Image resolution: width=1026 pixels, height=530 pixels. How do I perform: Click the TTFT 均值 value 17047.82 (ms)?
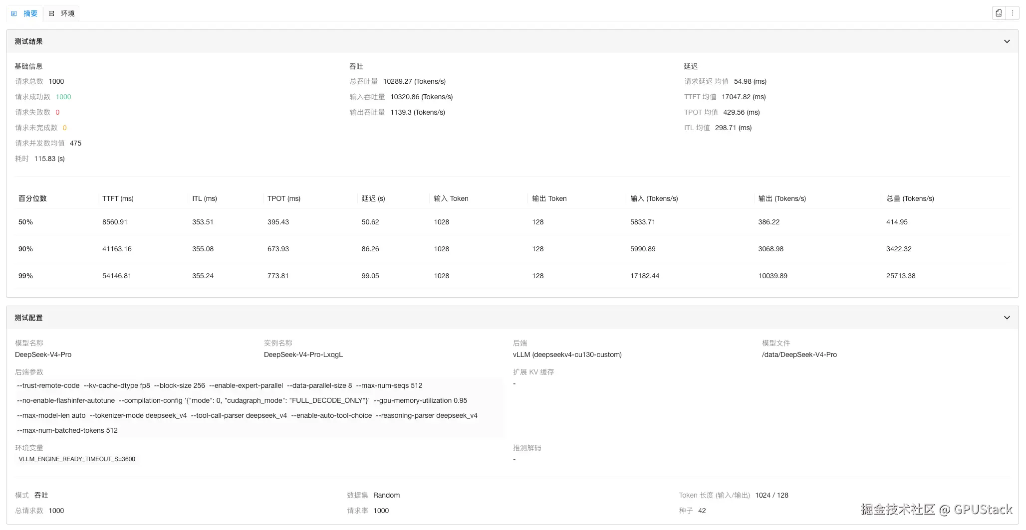[744, 97]
